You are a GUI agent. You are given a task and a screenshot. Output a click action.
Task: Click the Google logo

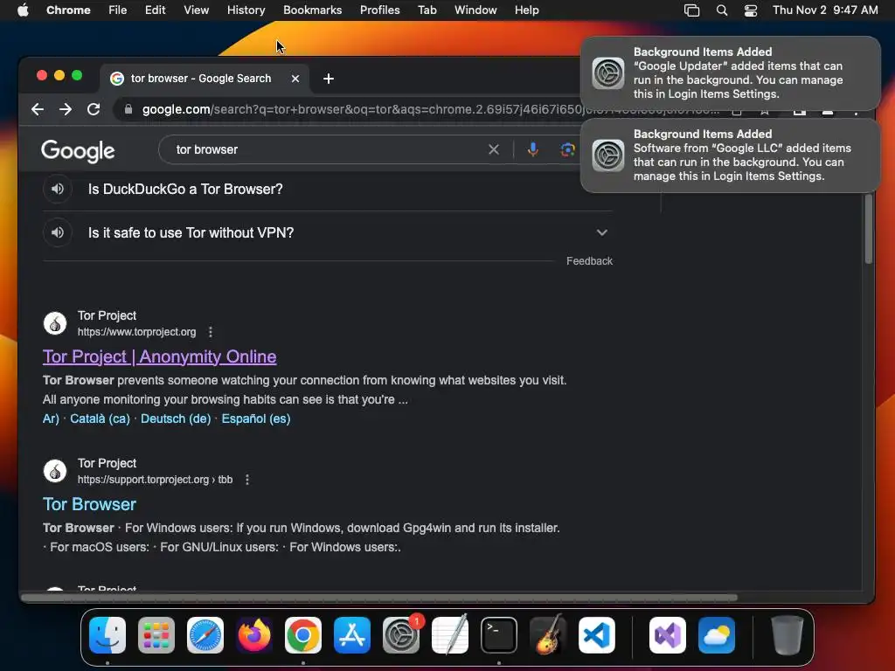click(x=78, y=150)
